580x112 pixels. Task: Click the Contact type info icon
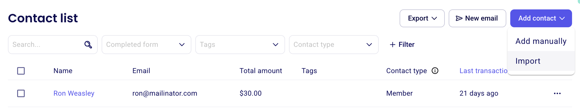(x=435, y=71)
